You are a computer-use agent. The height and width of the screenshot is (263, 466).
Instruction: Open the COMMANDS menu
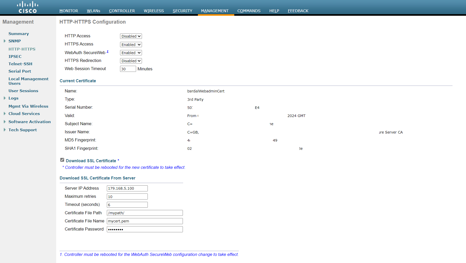pyautogui.click(x=249, y=11)
